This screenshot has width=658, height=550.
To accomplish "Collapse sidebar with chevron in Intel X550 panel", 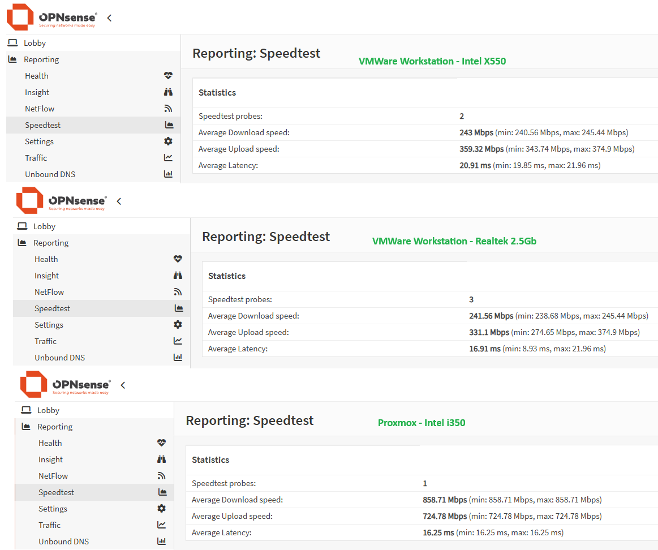I will pyautogui.click(x=110, y=18).
